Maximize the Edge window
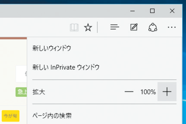Image resolution: width=186 pixels, height=124 pixels. pos(152,11)
